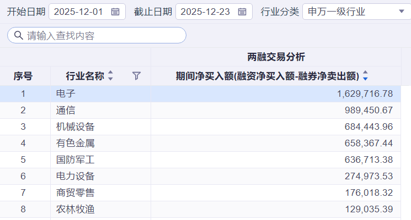Click the 行业分类 label
The height and width of the screenshot is (220, 411).
[x=280, y=12]
